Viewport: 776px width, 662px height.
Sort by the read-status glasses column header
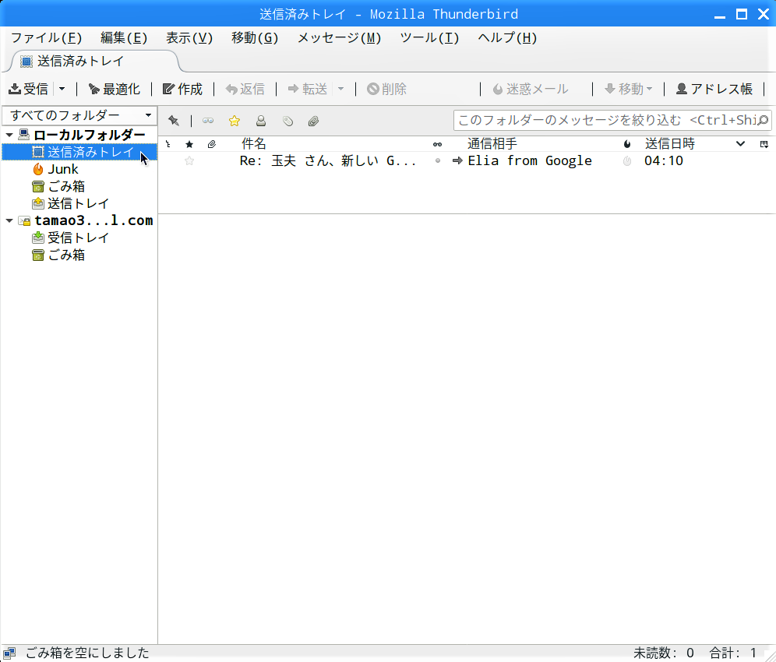click(x=438, y=144)
